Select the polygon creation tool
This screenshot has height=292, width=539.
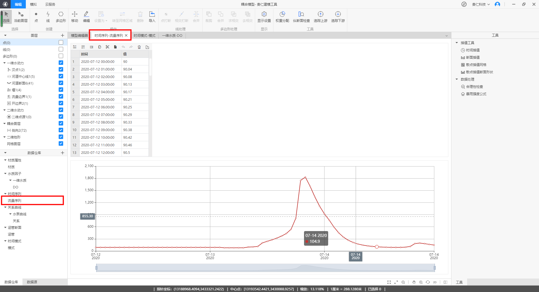click(x=61, y=17)
